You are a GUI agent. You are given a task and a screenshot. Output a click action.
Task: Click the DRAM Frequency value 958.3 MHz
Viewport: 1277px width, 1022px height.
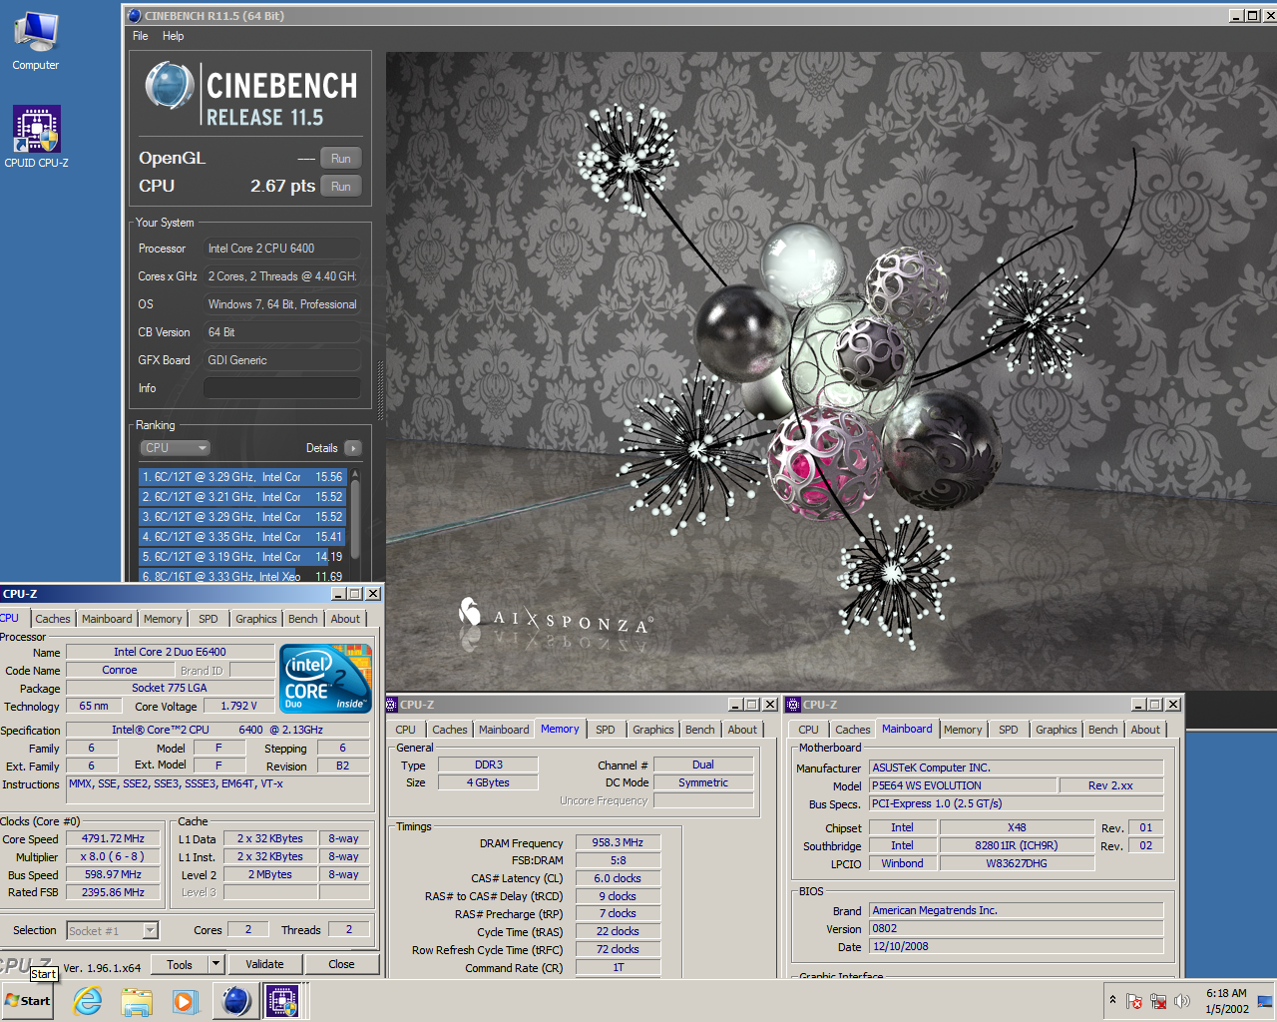618,842
